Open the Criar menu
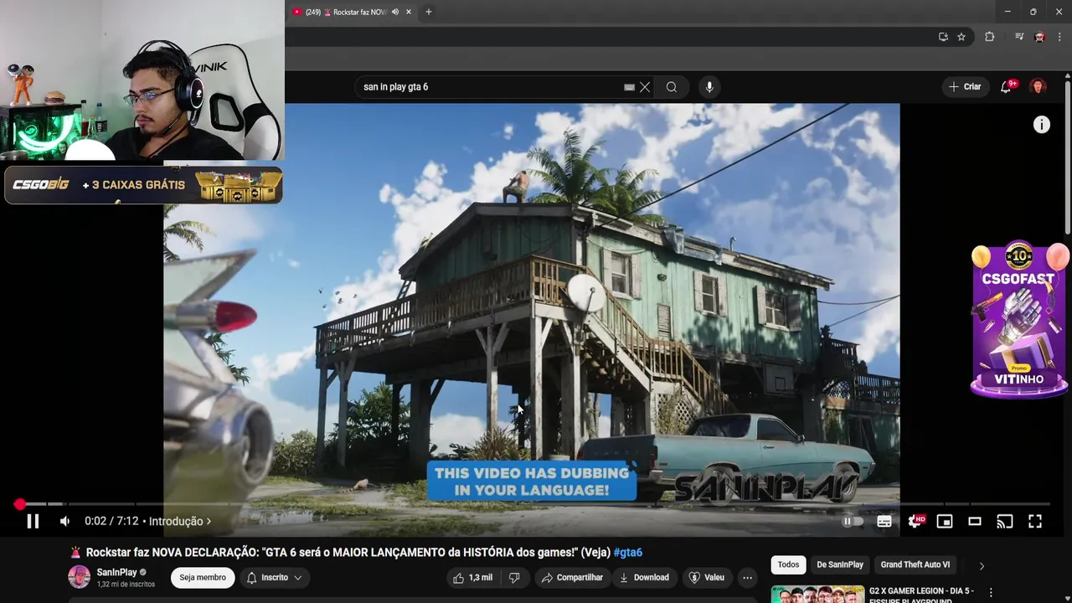1072x603 pixels. (x=964, y=87)
